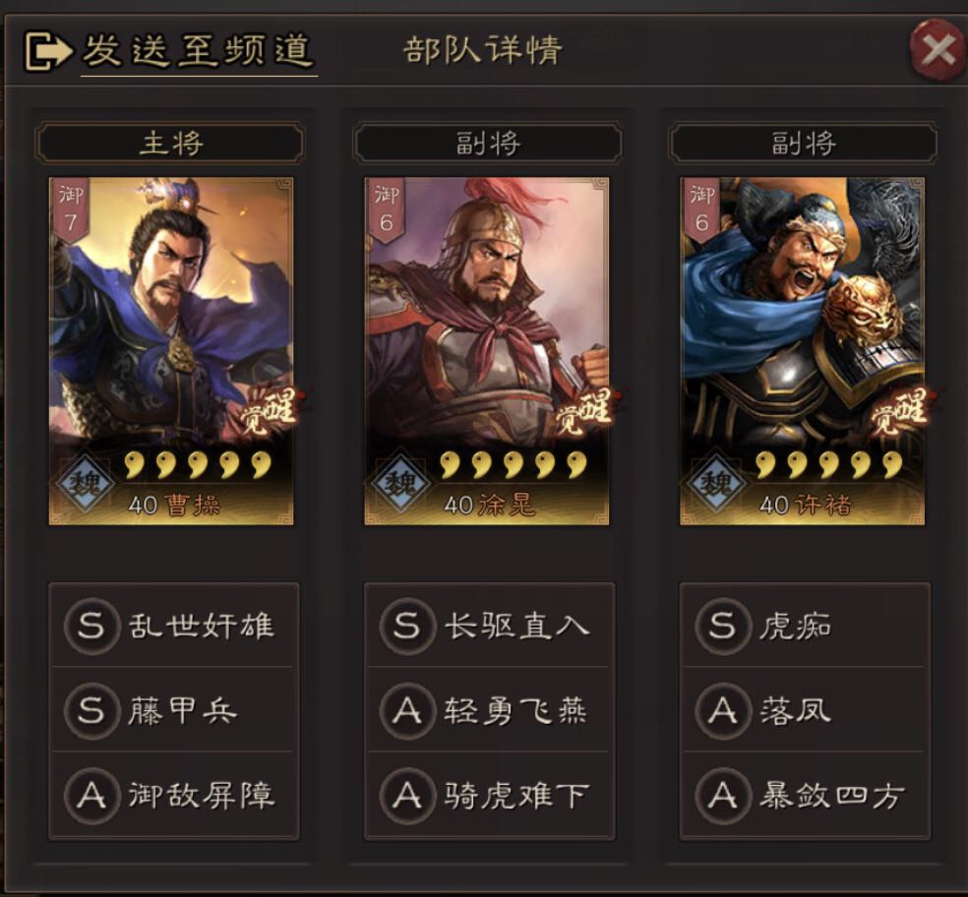Viewport: 968px width, 897px height.
Task: Select the 御敌屏障 skill
Action: 173,795
